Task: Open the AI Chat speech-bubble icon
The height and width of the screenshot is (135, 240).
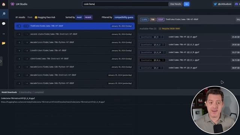Action: pos(4,23)
